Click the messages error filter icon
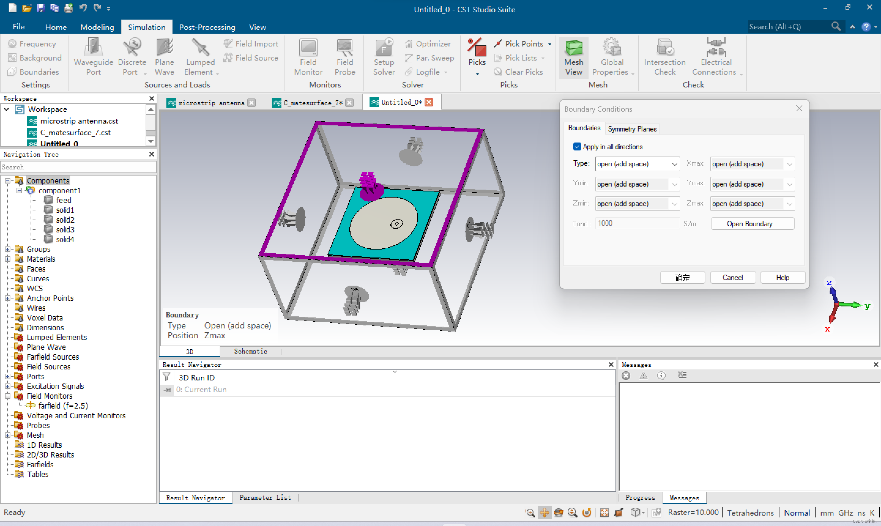 click(x=626, y=375)
